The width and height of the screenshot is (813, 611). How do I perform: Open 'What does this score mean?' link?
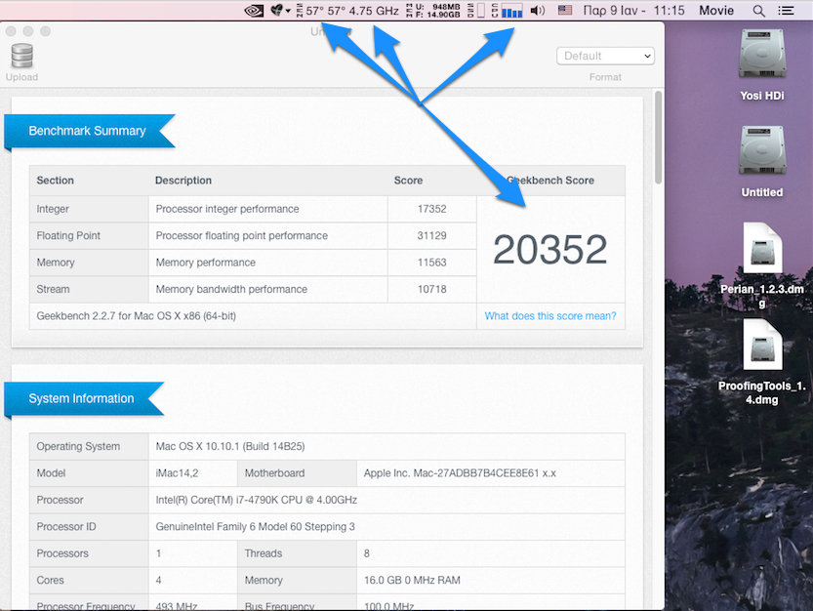[x=550, y=316]
